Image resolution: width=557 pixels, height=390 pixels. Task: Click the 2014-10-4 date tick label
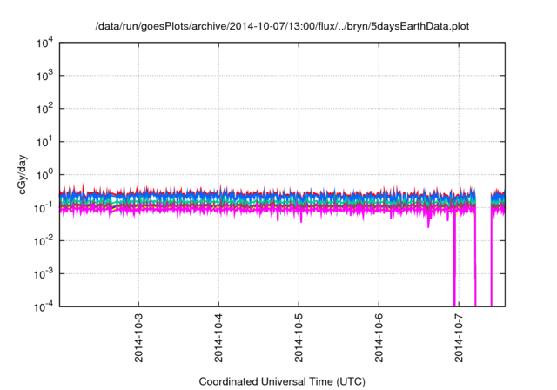(218, 338)
